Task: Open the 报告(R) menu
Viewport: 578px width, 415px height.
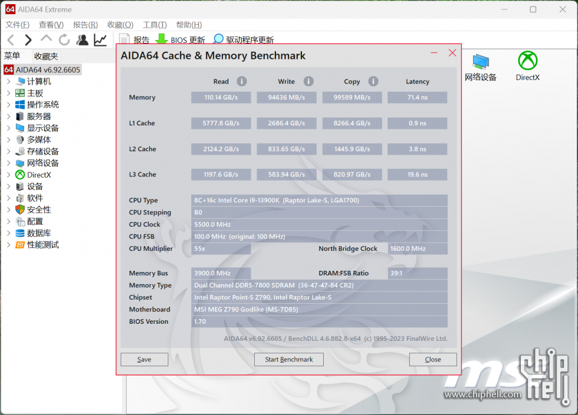Action: click(x=85, y=25)
